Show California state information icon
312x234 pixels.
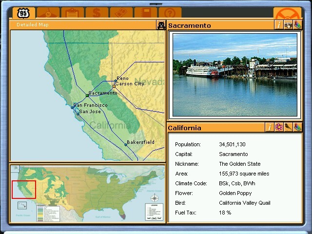(x=270, y=127)
